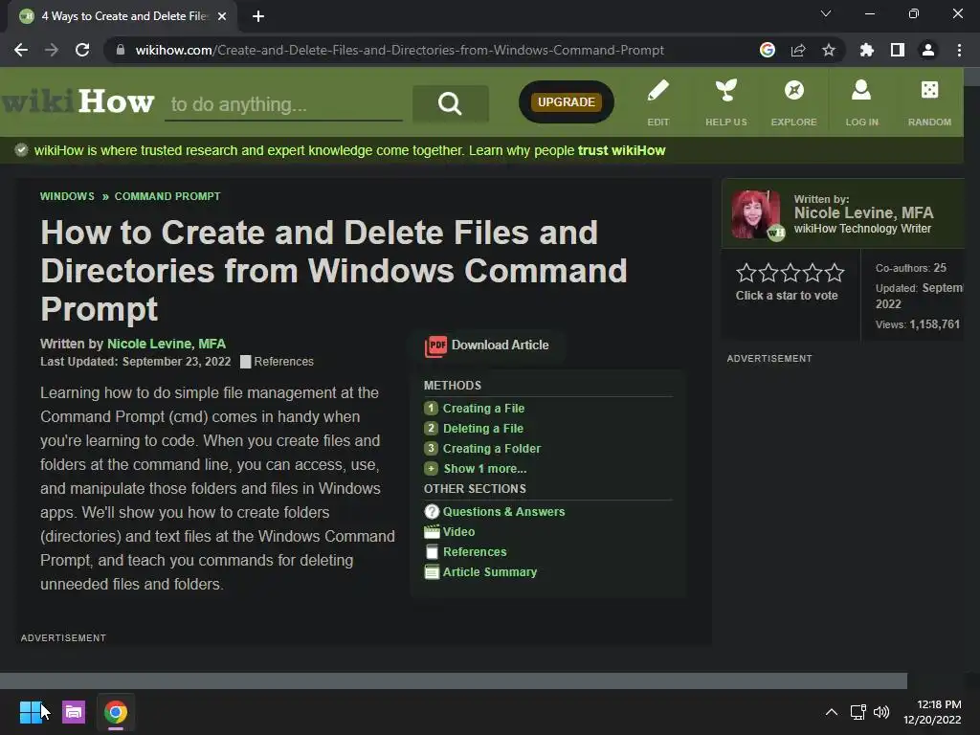Open the Chrome extensions puzzle icon
Image resolution: width=980 pixels, height=735 pixels.
pos(866,50)
